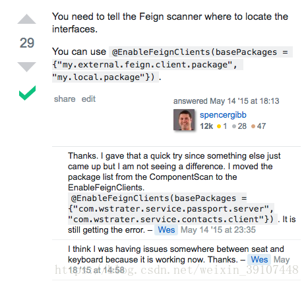The image size is (306, 283).
Task: Click the 18 '15 at 14:58 comment timestamp
Action: (96, 270)
